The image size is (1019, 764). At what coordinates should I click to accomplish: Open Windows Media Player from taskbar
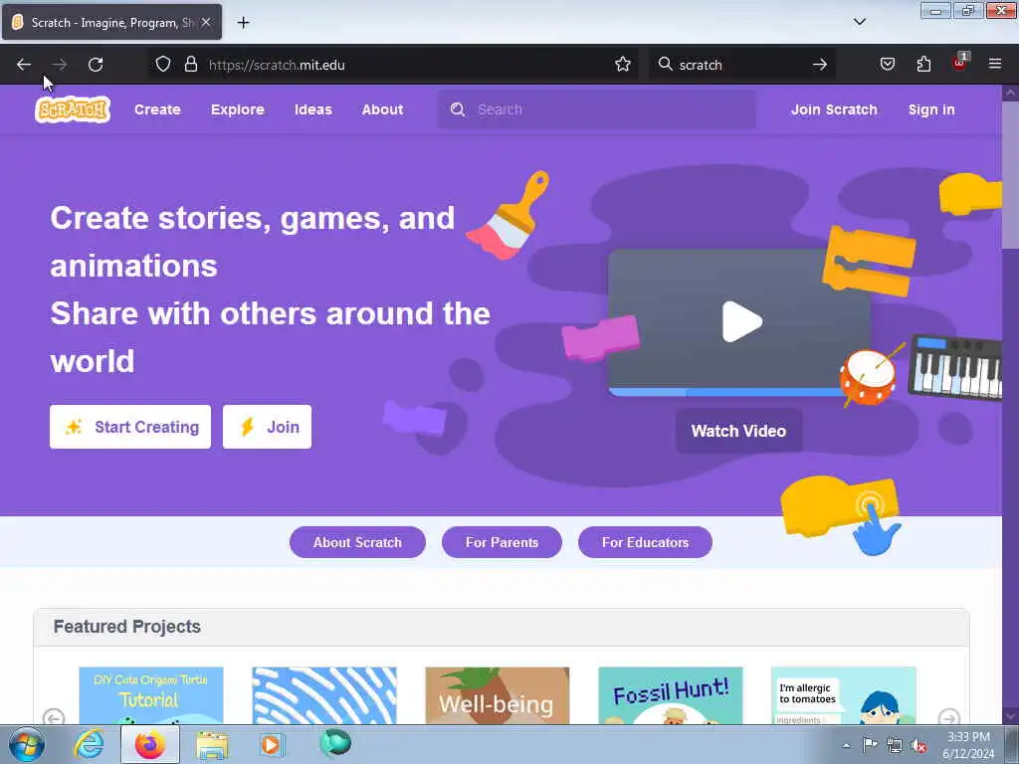272,744
